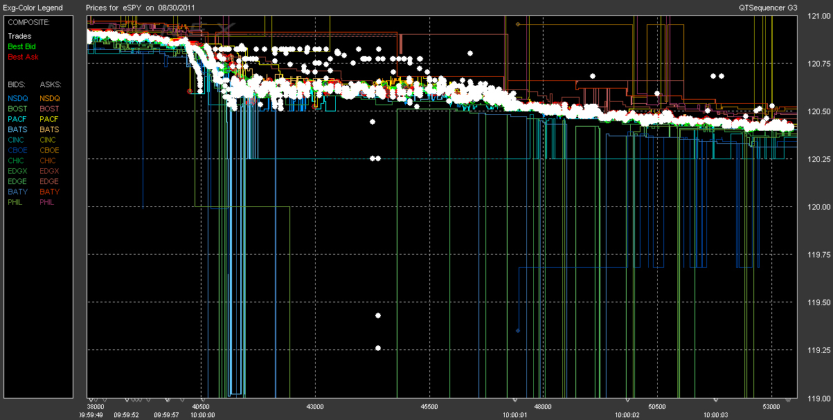The image size is (833, 420).
Task: Click the 119.50 price axis label
Action: [x=818, y=302]
